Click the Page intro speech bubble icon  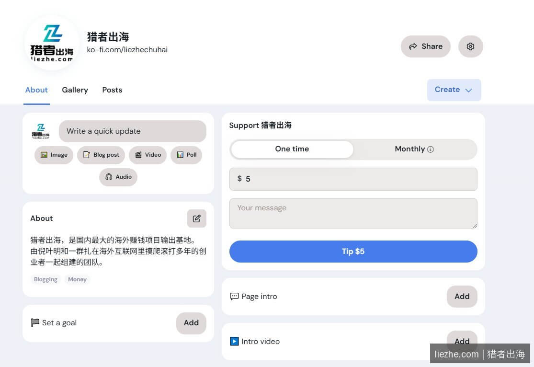click(234, 296)
